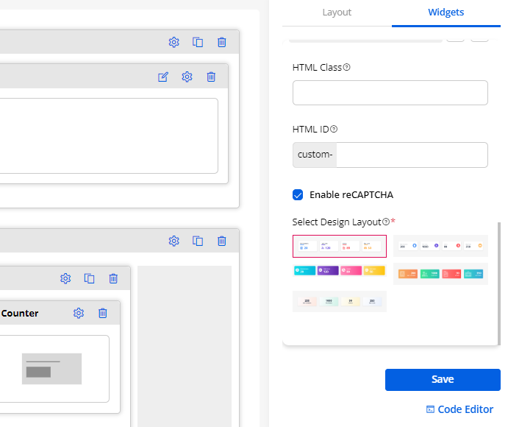Open gear settings next to edit pencil icon

pyautogui.click(x=187, y=77)
